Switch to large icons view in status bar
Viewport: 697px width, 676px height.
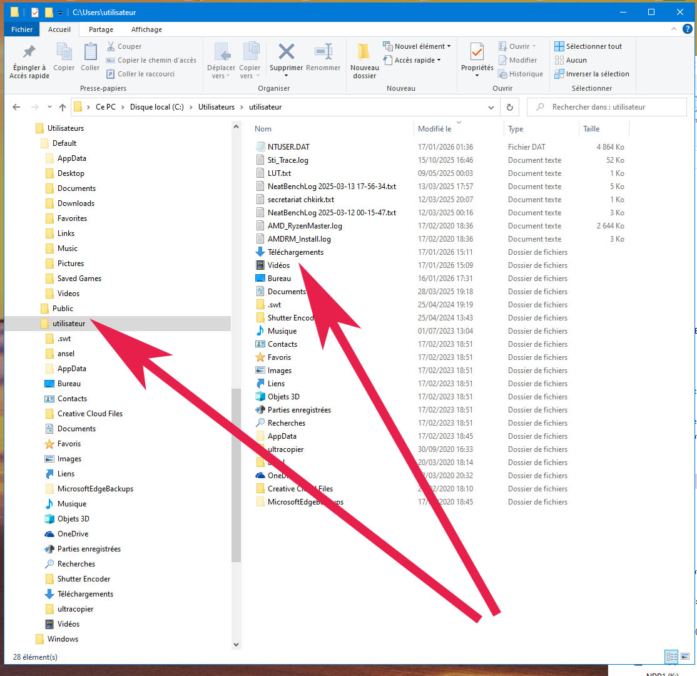click(685, 657)
